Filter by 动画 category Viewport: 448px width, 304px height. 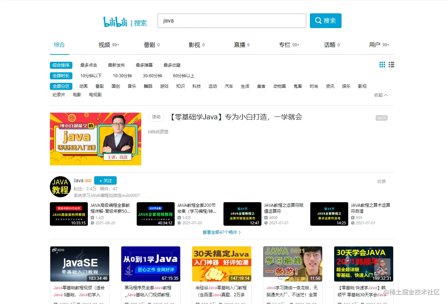83,86
